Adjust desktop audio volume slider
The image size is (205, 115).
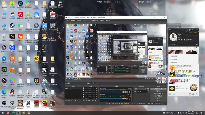click(x=112, y=99)
